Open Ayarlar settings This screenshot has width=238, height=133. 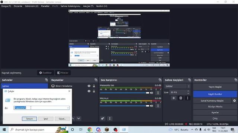tap(215, 112)
